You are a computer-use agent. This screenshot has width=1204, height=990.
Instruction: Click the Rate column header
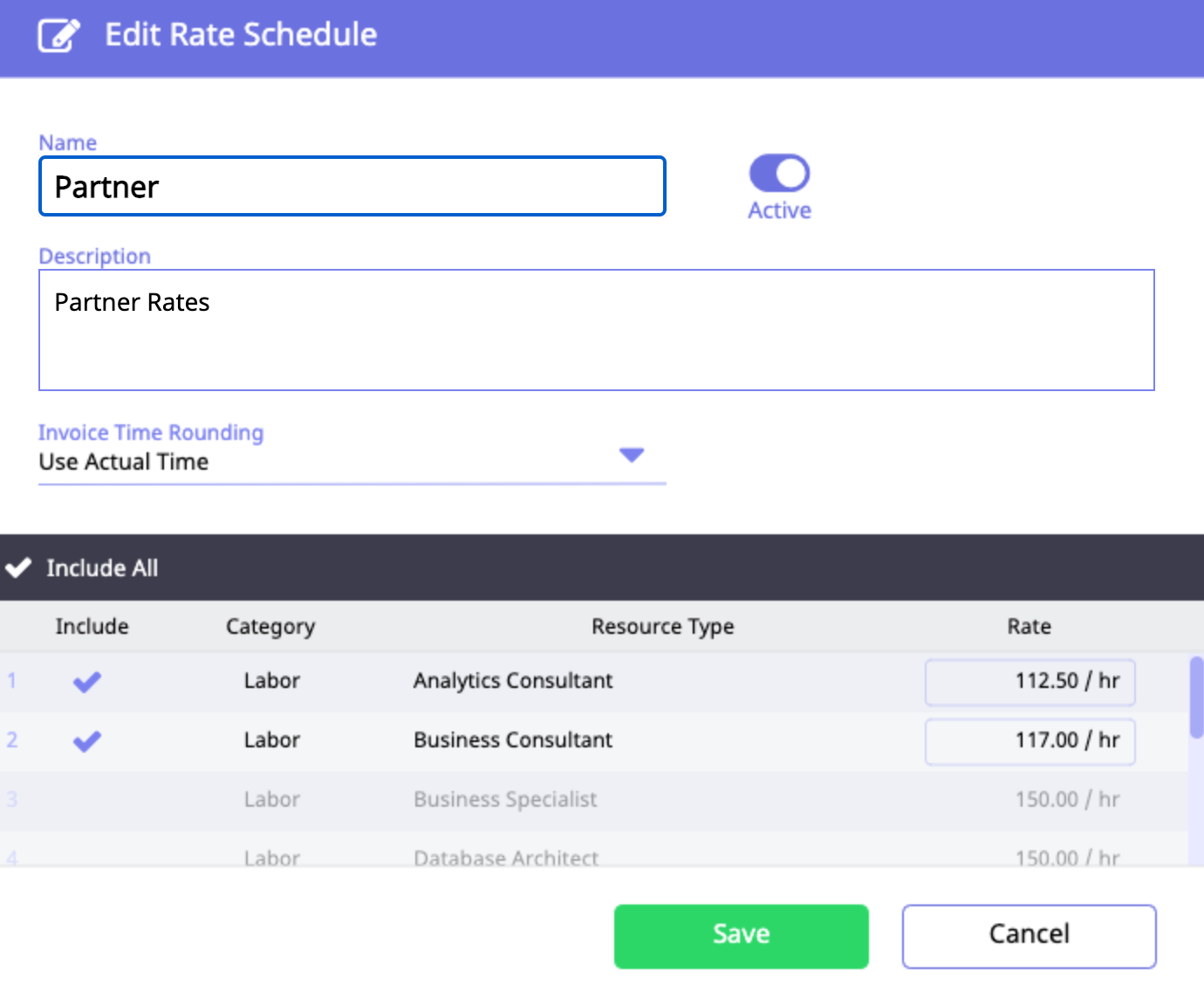click(1029, 627)
